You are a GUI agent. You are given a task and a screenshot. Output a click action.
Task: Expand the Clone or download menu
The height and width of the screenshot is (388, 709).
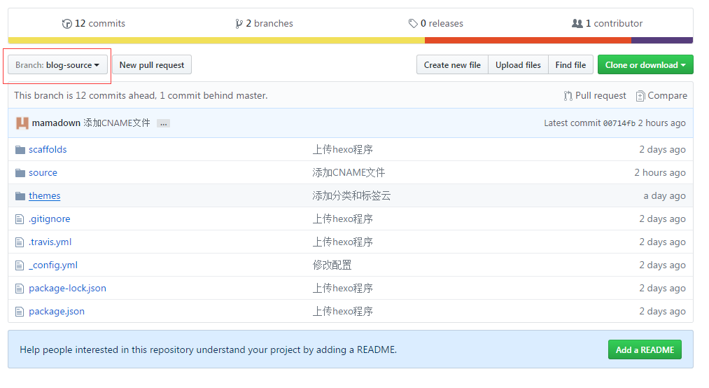tap(645, 65)
